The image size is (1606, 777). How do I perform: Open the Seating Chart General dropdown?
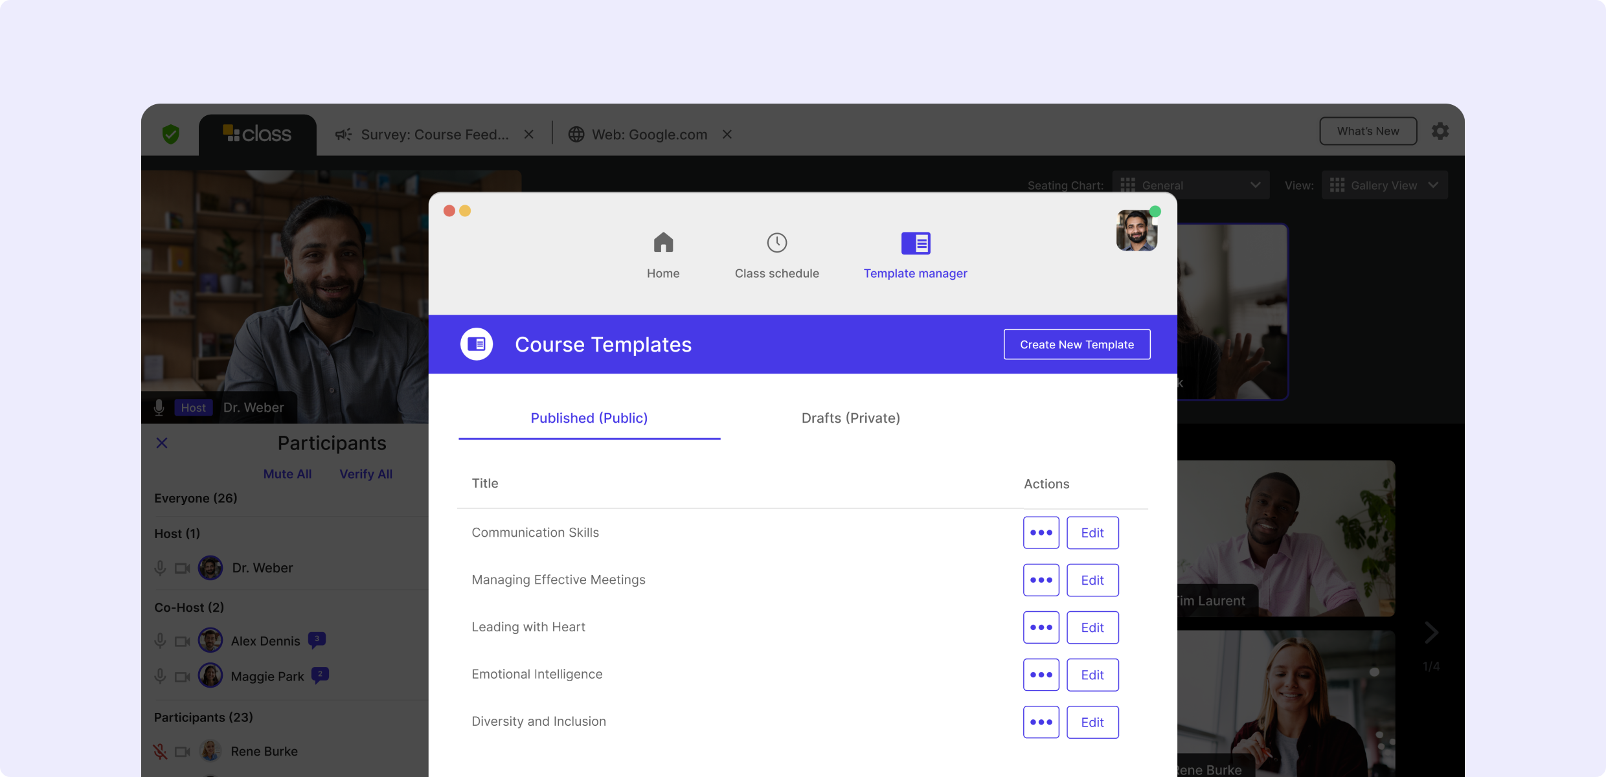1190,185
